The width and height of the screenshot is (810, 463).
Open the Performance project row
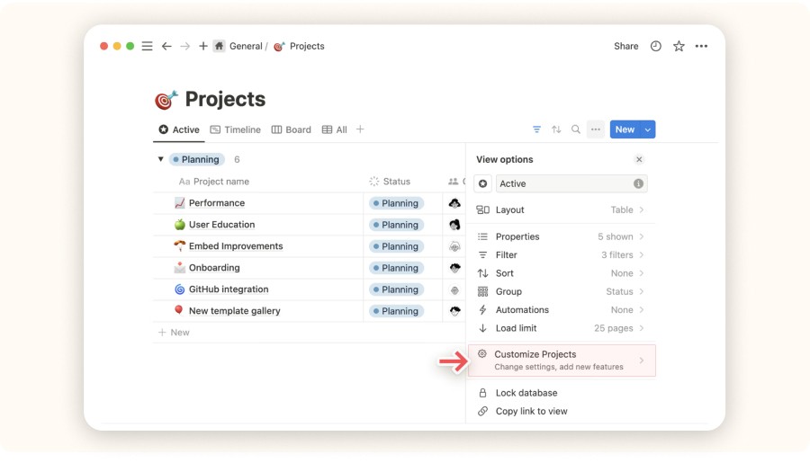point(217,203)
